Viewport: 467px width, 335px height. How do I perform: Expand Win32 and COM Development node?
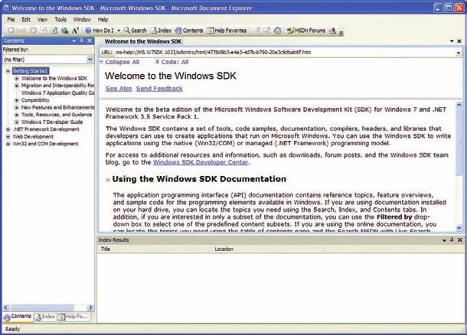pyautogui.click(x=8, y=144)
